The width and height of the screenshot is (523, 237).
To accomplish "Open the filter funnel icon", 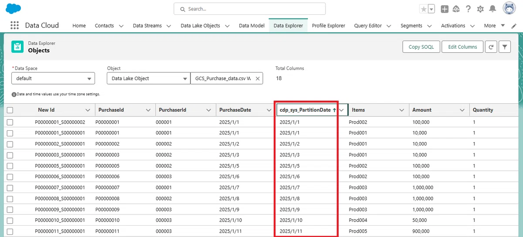I will point(504,47).
